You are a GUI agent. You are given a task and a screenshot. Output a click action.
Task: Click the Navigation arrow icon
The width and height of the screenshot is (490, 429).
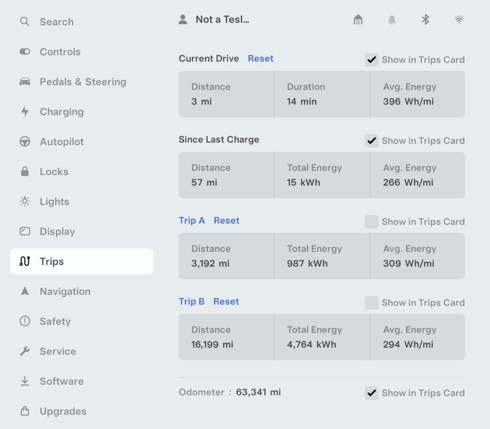click(25, 291)
